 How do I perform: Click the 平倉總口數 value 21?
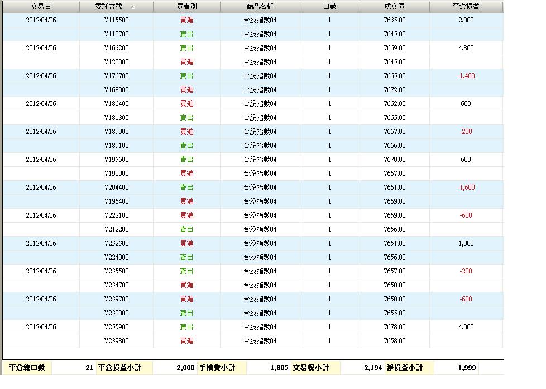pyautogui.click(x=89, y=367)
